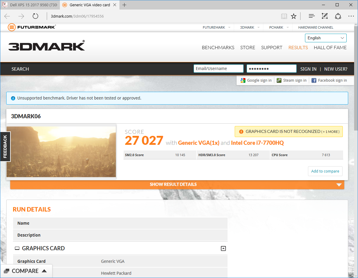Open RESULTS navigation item
Viewport: 358px width, 278px height.
point(298,47)
